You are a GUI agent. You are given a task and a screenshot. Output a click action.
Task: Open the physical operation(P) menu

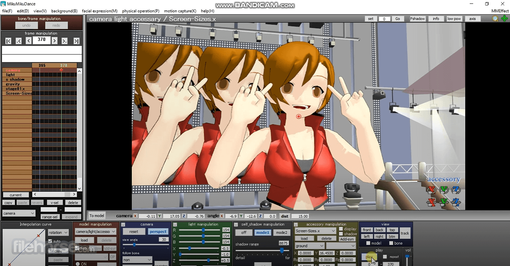[x=141, y=11]
